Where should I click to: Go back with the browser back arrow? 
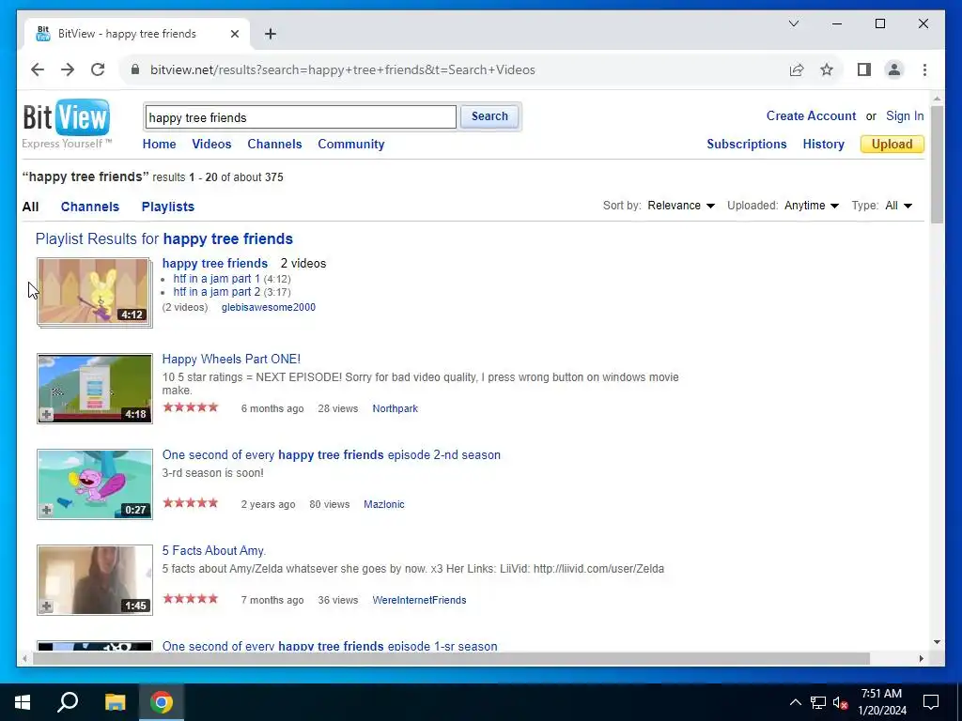coord(38,69)
